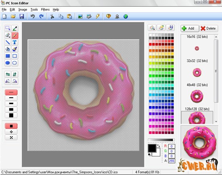Select the Text tool
The image size is (222, 175).
click(15, 42)
